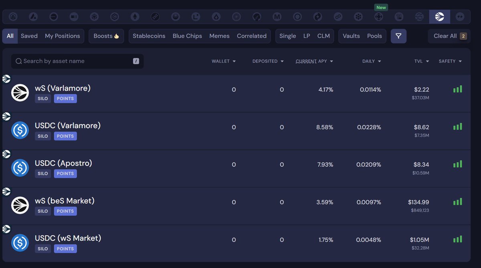Select the chain icon tagged New
The image size is (481, 268).
[x=378, y=17]
